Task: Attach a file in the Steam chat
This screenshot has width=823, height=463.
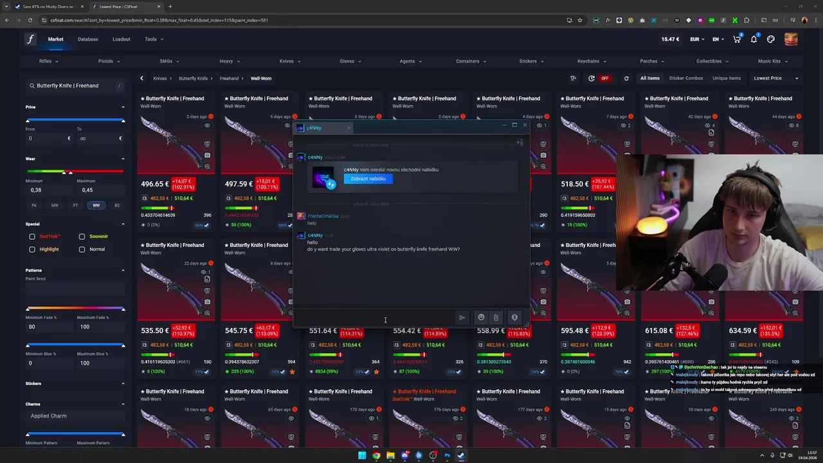Action: coord(496,318)
